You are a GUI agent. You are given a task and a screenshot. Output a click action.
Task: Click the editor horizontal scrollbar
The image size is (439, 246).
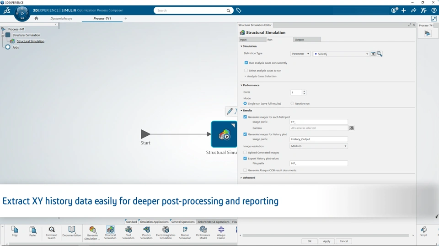click(x=326, y=236)
